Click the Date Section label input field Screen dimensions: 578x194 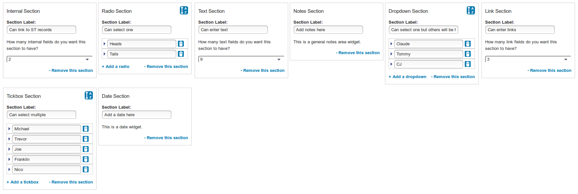137,115
